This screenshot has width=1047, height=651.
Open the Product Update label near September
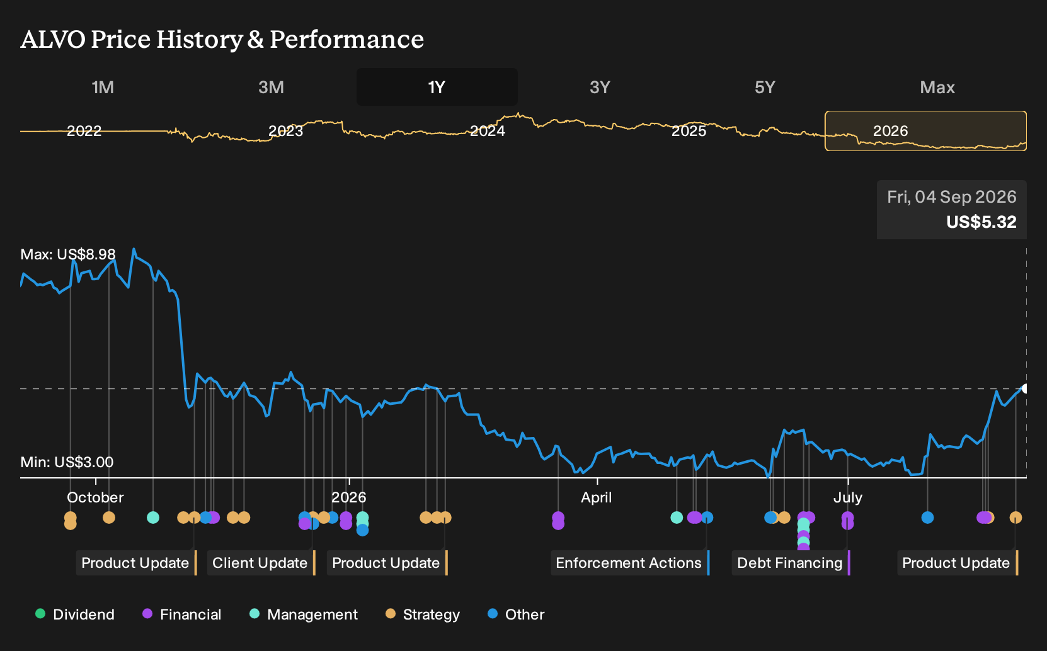point(958,563)
